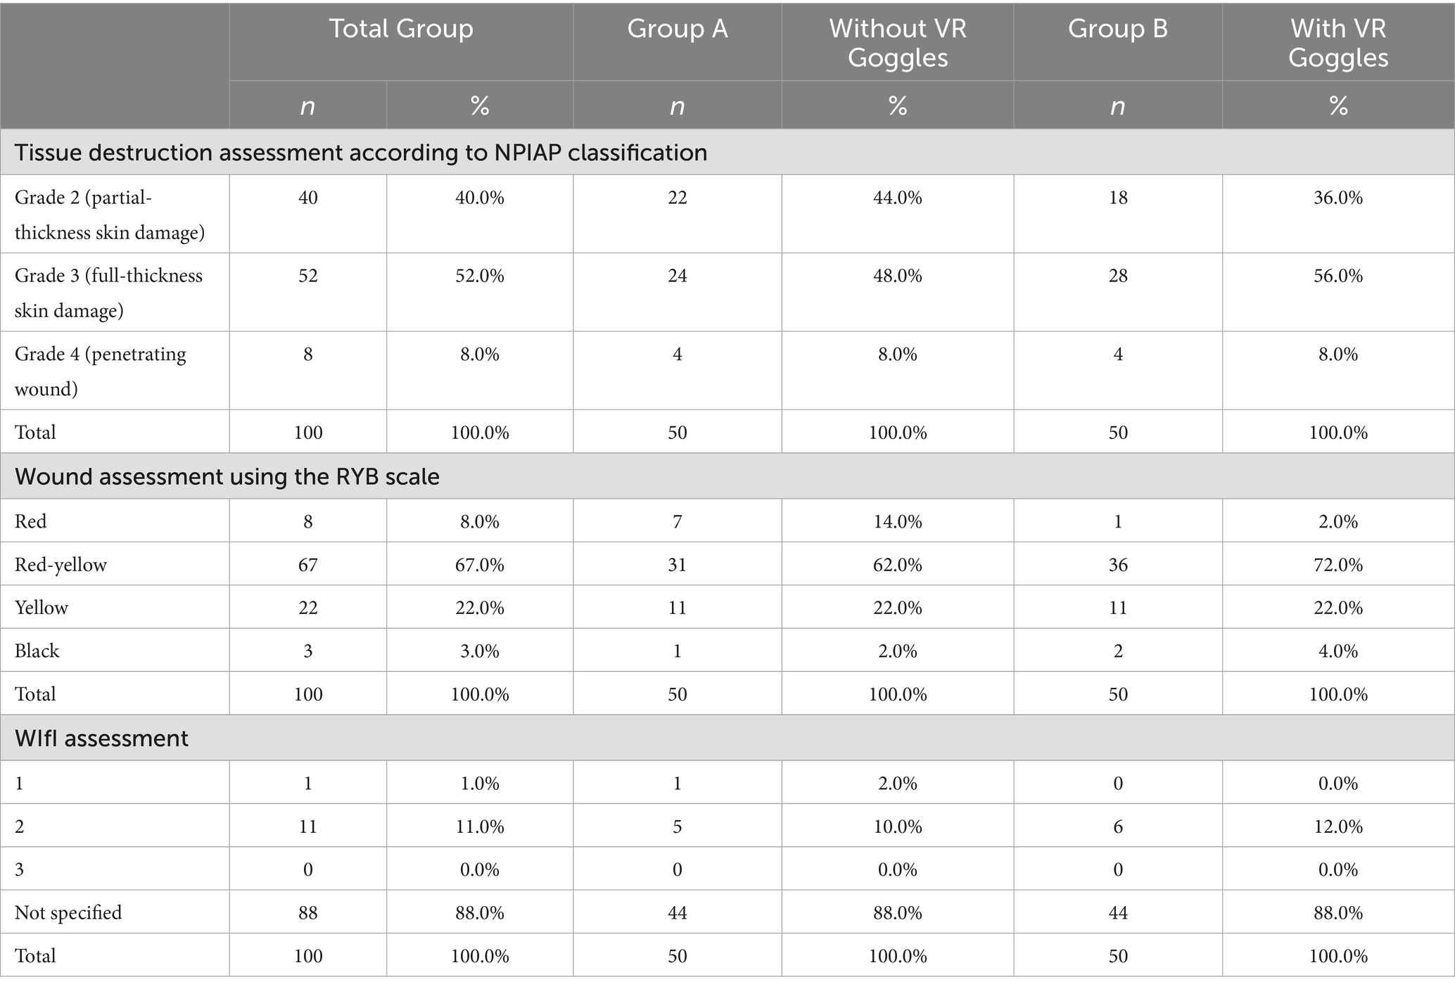Select the 72.0% With VR Goggles cell
The image size is (1455, 989).
click(1338, 565)
